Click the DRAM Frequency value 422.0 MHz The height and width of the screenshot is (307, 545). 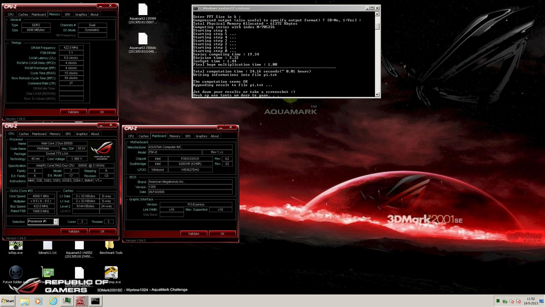coord(71,48)
